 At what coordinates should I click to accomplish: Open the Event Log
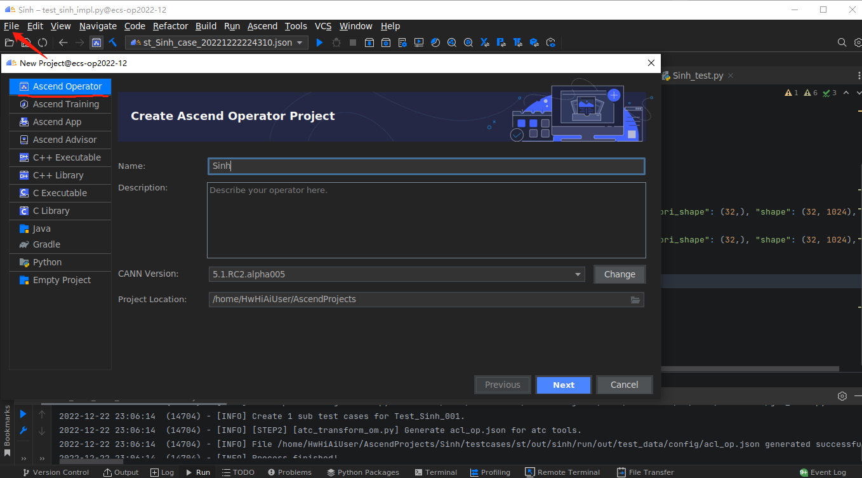click(823, 472)
